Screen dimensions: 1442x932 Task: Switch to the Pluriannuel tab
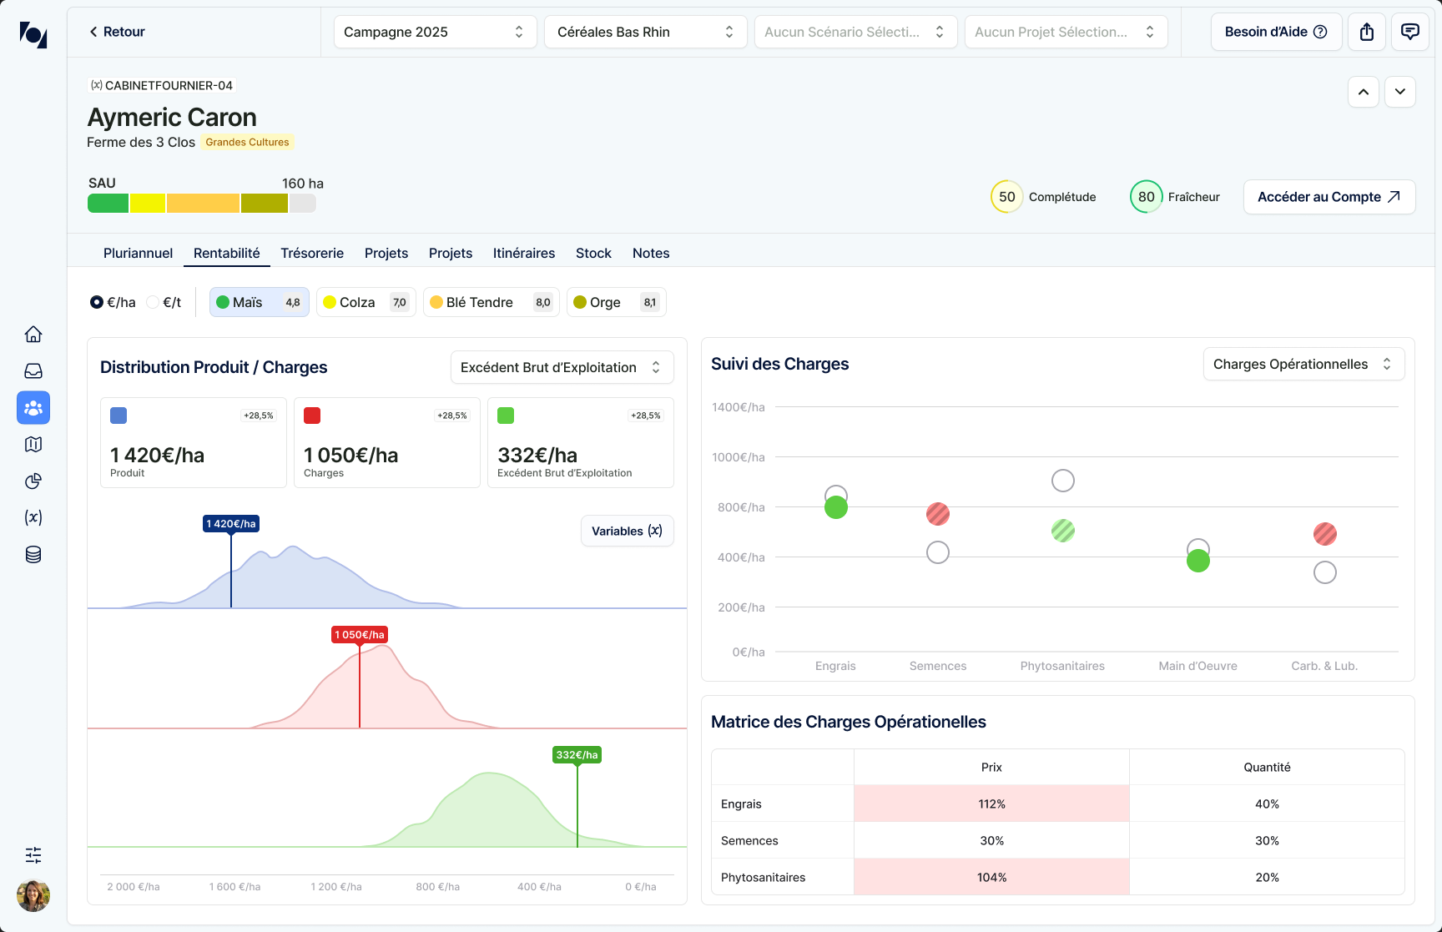[138, 253]
